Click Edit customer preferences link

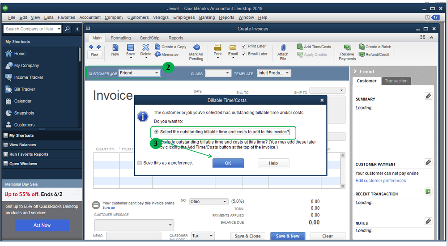click(x=381, y=181)
